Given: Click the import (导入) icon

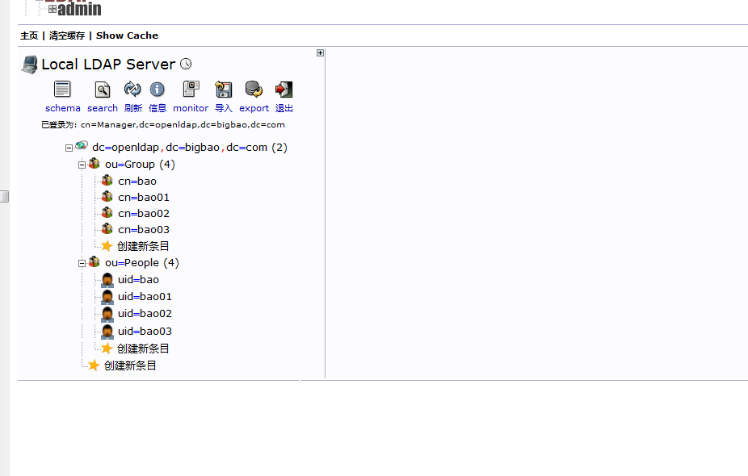Looking at the screenshot, I should tap(223, 89).
